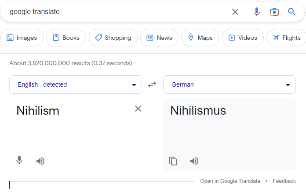This screenshot has width=306, height=193.
Task: Open the News results tab
Action: tap(159, 38)
